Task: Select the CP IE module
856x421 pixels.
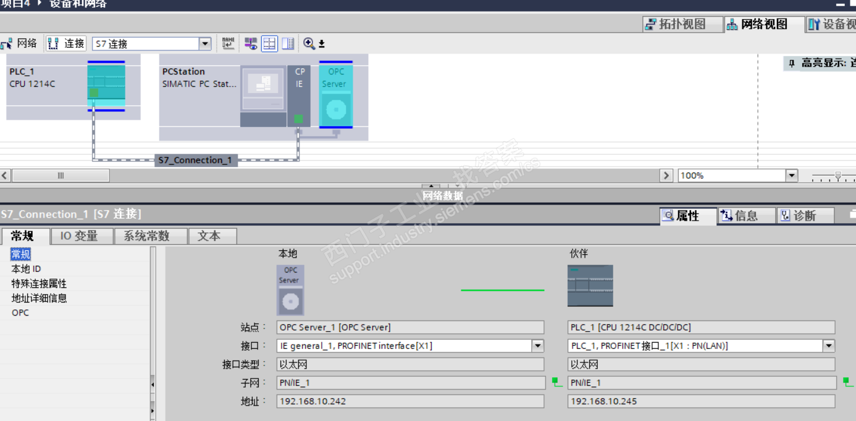Action: tap(299, 96)
